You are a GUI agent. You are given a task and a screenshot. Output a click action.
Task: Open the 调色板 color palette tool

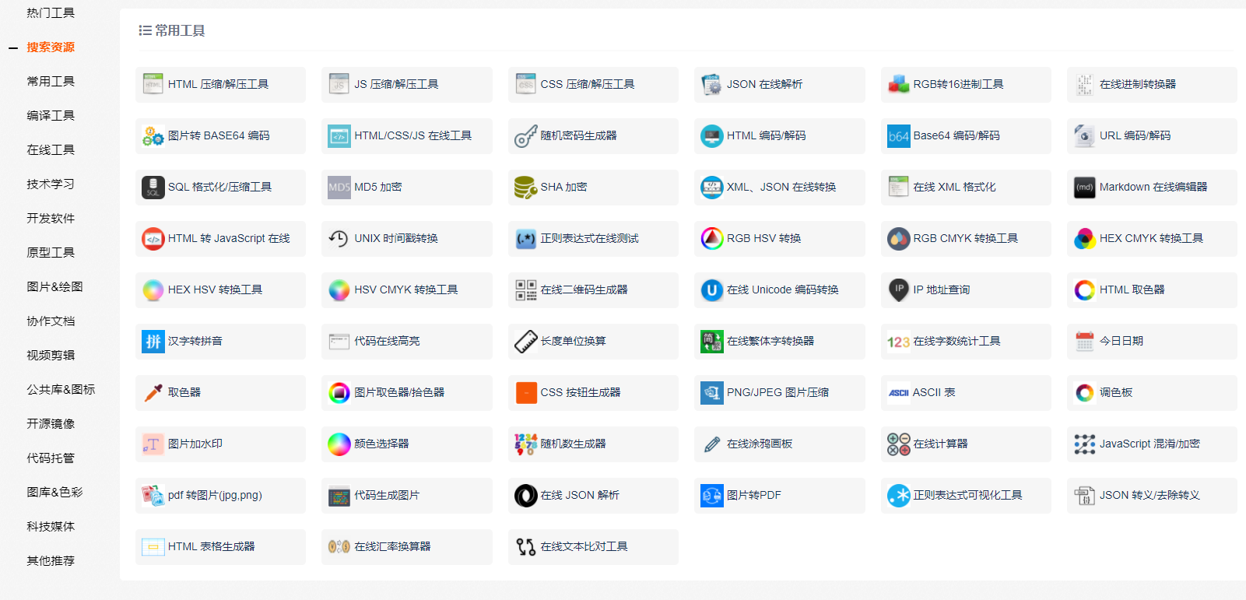point(1115,393)
